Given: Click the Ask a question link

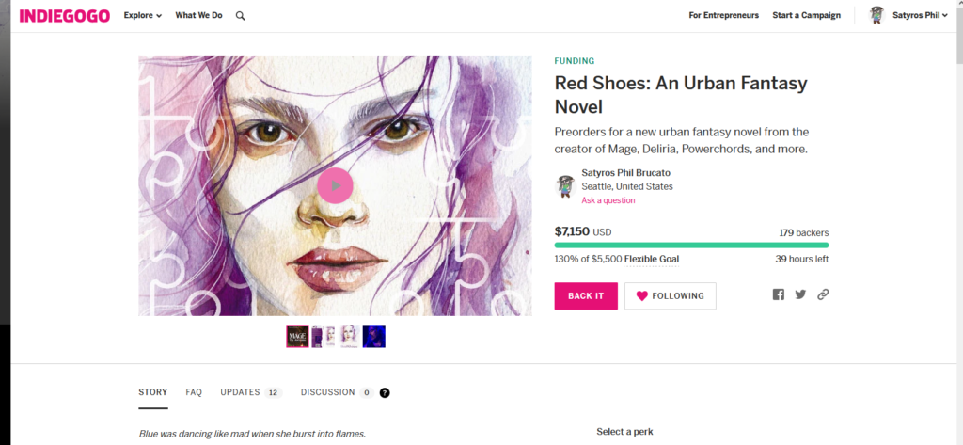Looking at the screenshot, I should pyautogui.click(x=608, y=200).
